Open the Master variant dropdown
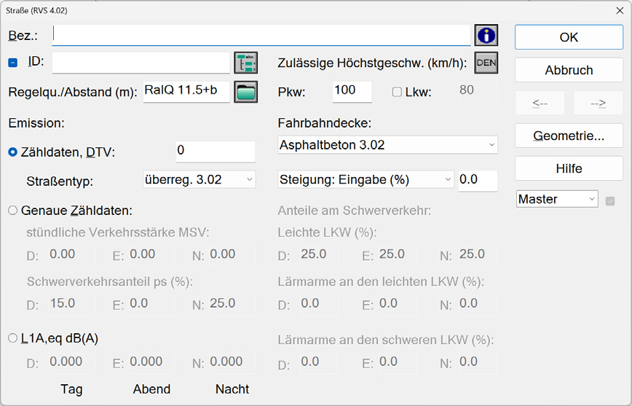Viewport: 632px width, 406px height. (557, 199)
